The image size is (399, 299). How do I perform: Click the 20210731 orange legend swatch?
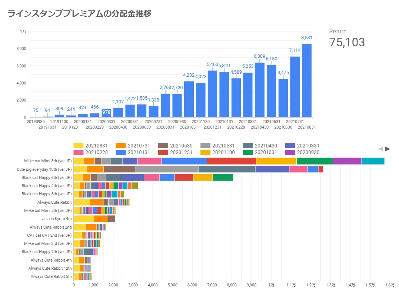coord(121,146)
